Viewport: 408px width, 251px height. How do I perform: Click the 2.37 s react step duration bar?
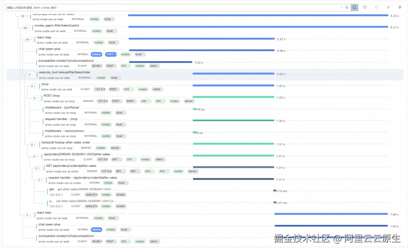pyautogui.click(x=202, y=39)
